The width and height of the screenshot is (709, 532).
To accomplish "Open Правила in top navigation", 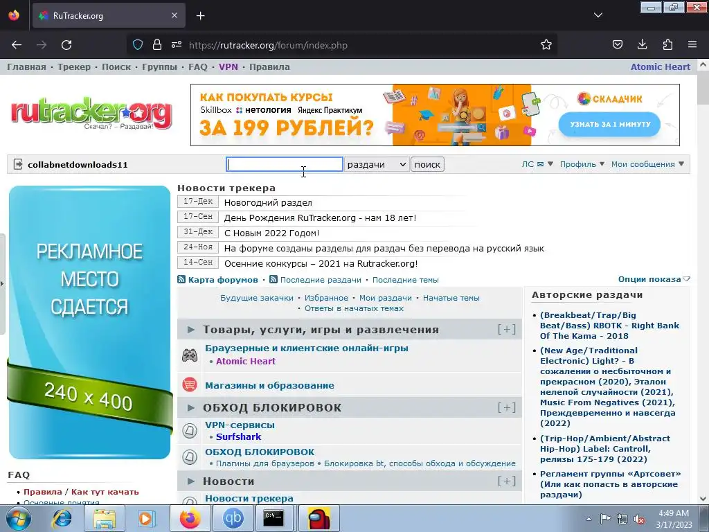I will [269, 67].
